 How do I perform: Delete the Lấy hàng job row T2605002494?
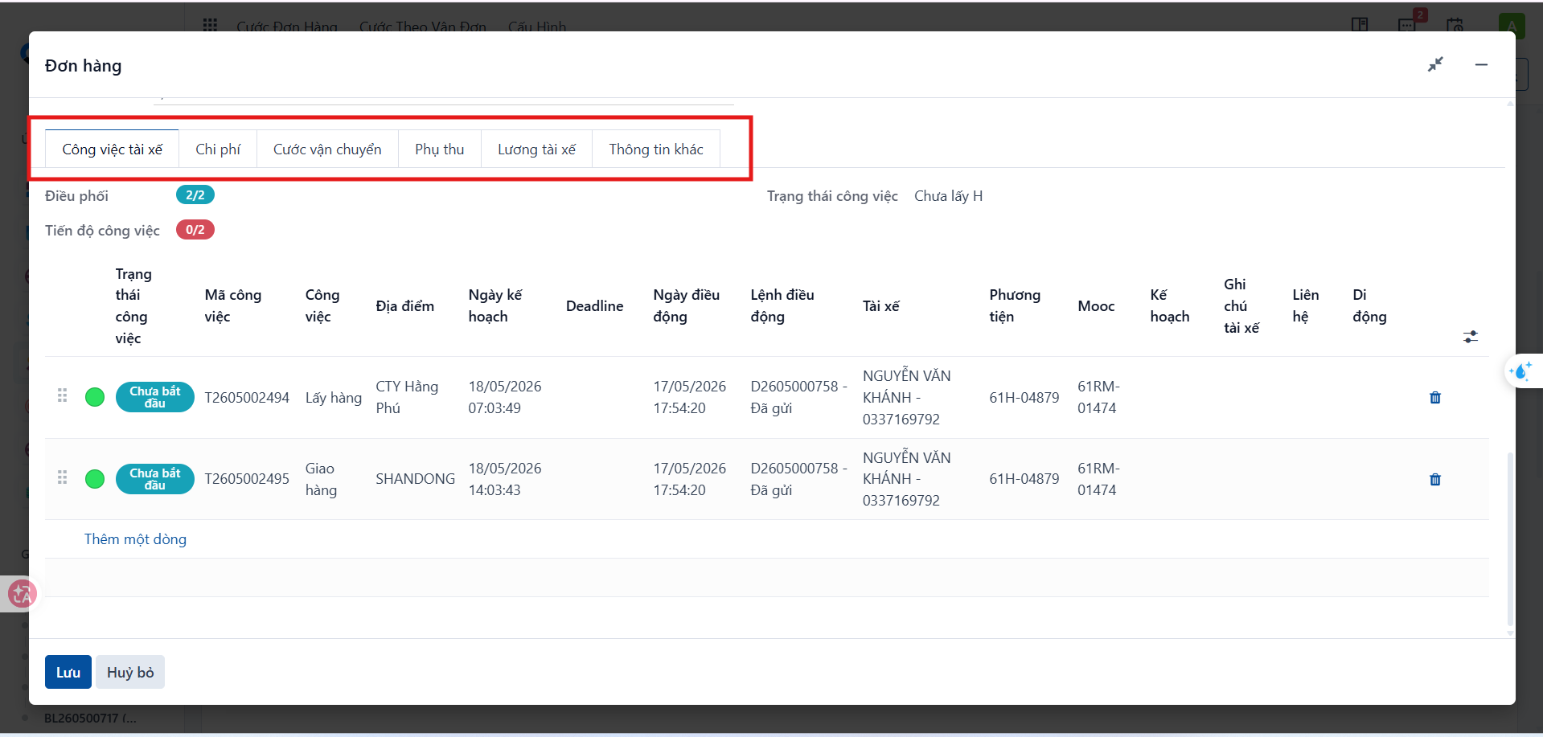(x=1434, y=397)
